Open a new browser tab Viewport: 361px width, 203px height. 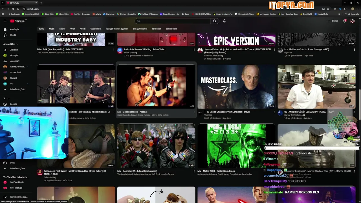41,3
